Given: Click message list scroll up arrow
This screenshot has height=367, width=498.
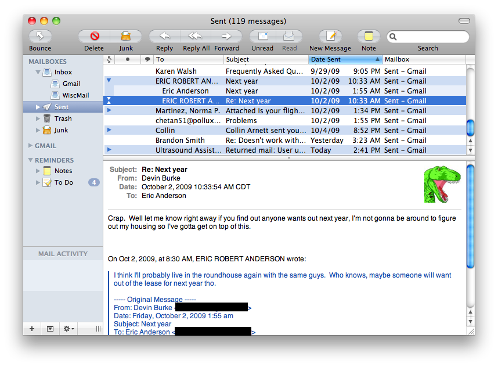Looking at the screenshot, I should point(470,141).
